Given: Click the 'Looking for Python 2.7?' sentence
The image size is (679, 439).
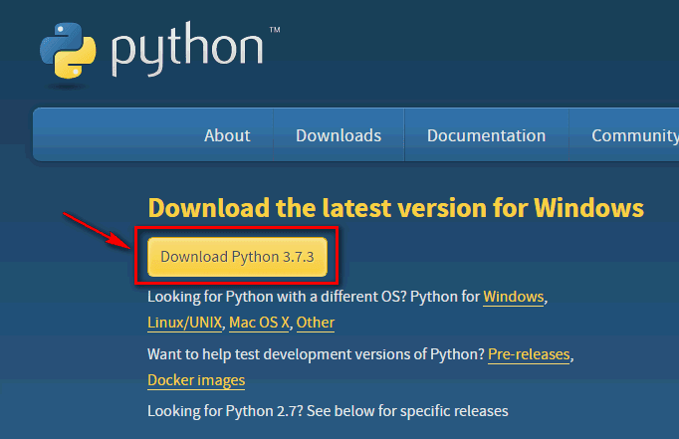Looking at the screenshot, I should click(x=328, y=411).
